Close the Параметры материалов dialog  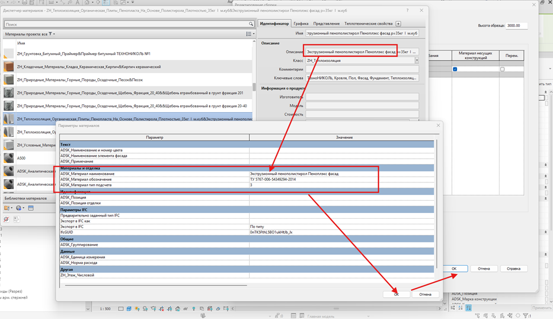point(438,125)
